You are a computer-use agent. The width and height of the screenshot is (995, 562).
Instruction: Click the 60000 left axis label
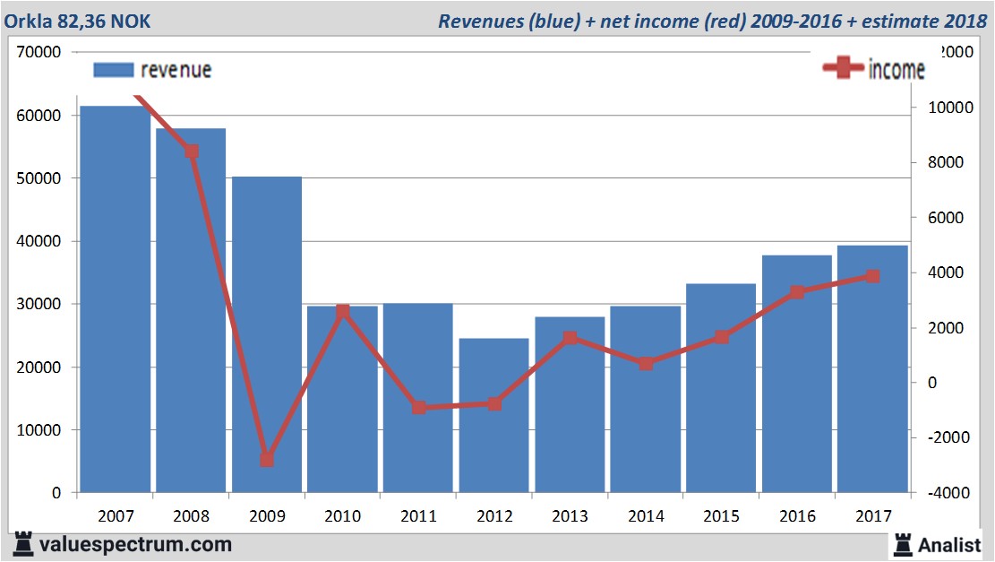click(x=39, y=116)
